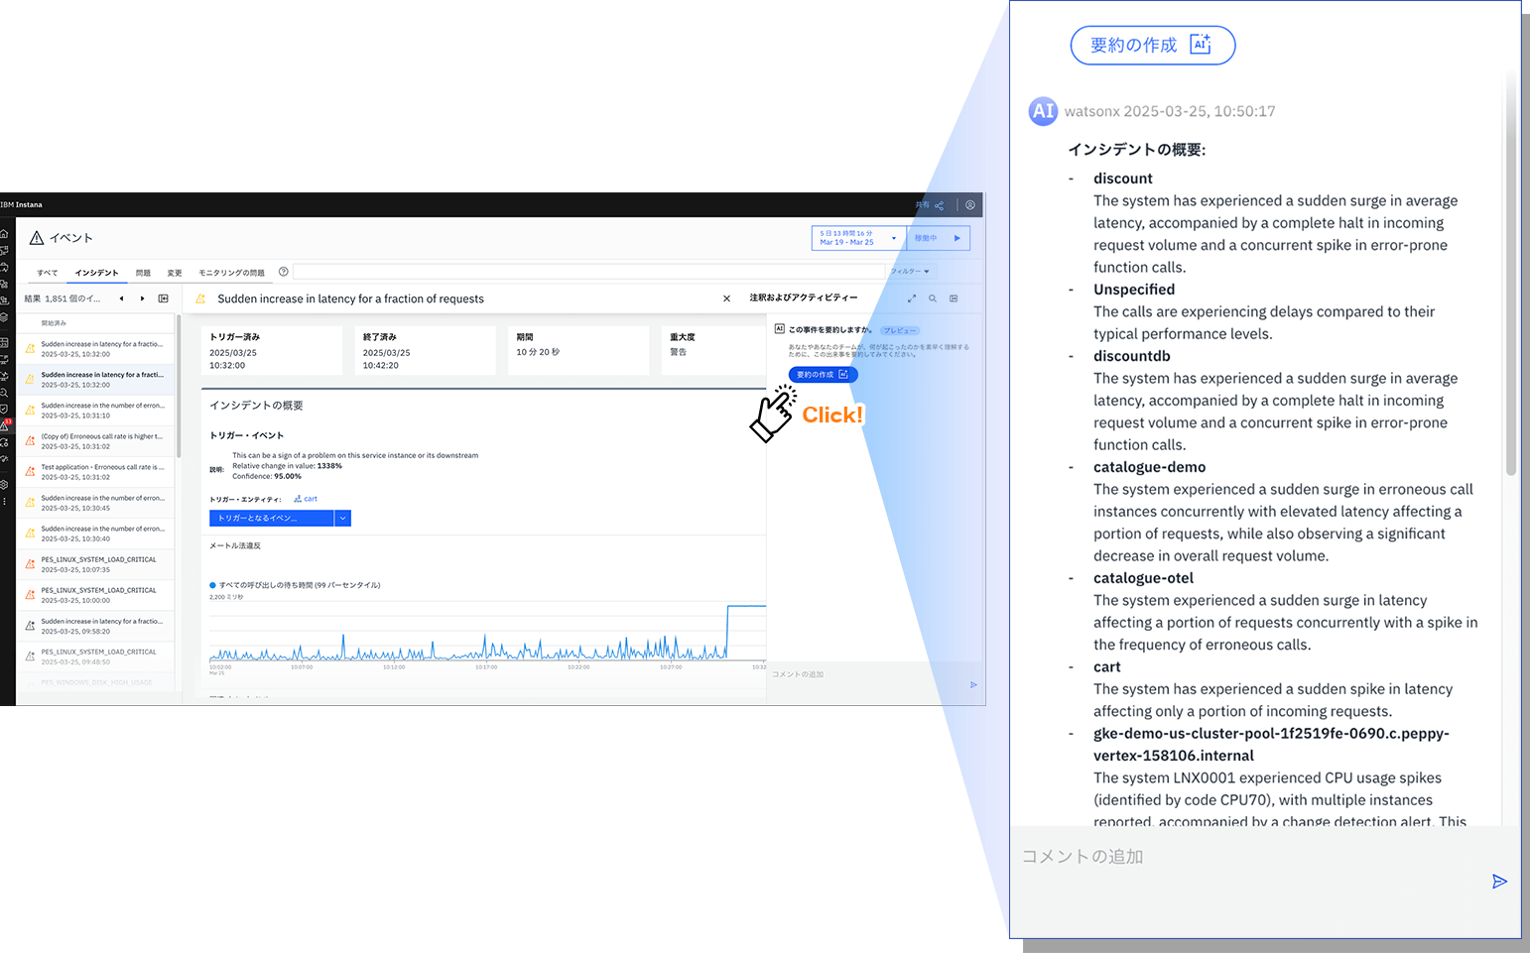Image resolution: width=1530 pixels, height=953 pixels.
Task: Collapse the event list panel icon
Action: pos(164,298)
